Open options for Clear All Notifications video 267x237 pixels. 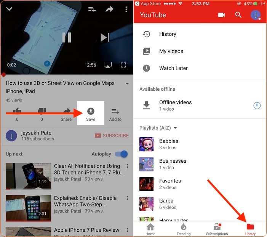click(127, 166)
